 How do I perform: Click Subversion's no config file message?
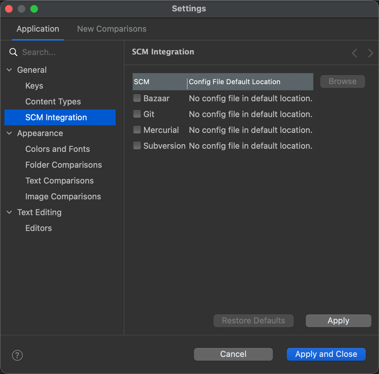point(251,146)
